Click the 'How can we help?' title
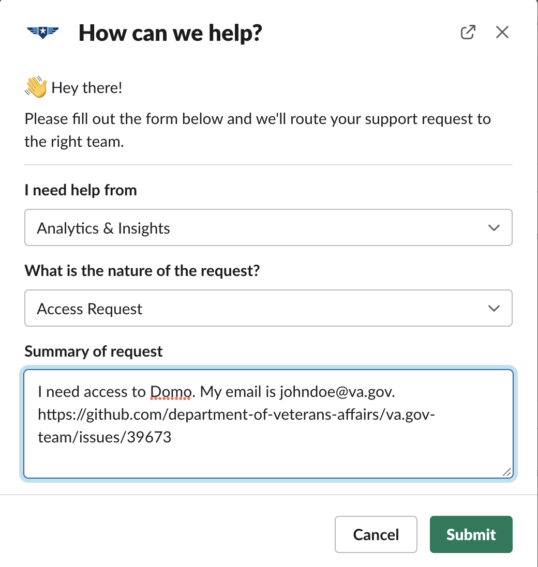The height and width of the screenshot is (567, 538). tap(170, 32)
